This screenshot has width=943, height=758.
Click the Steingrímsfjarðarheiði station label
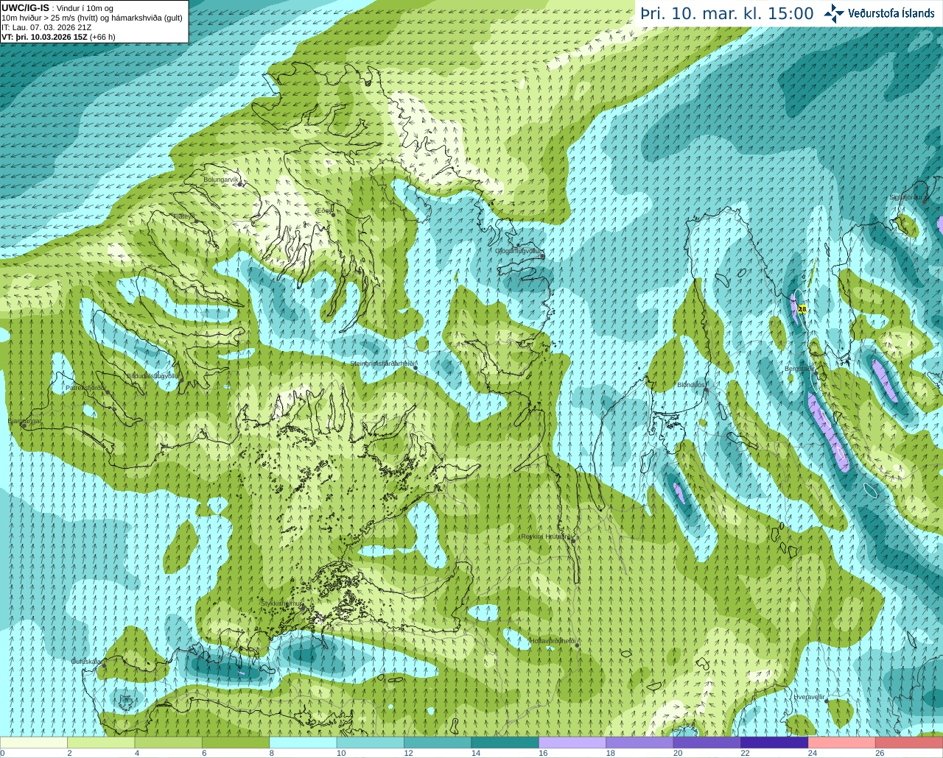coord(384,364)
